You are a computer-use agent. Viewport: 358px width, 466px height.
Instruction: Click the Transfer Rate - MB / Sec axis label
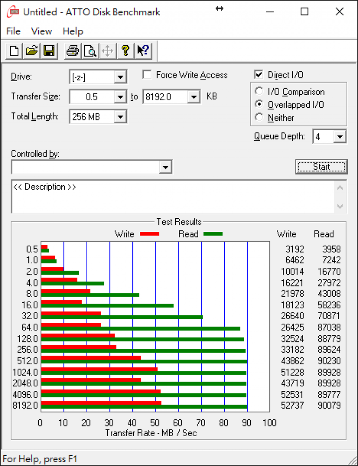coord(151,433)
